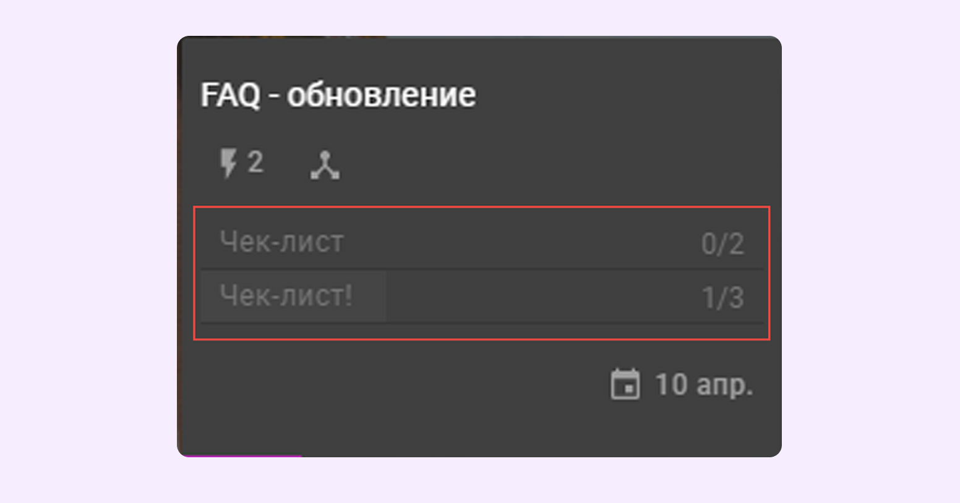Click the calendar icon beside the date
960x503 pixels.
click(625, 384)
